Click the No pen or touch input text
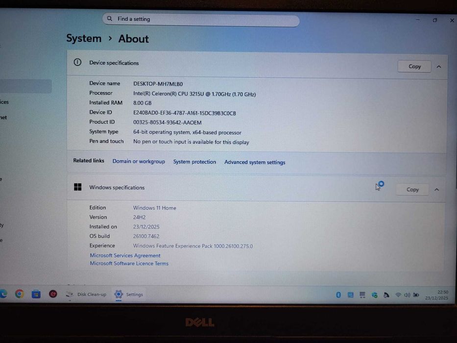Viewport: 457px width, 343px height. click(x=191, y=142)
